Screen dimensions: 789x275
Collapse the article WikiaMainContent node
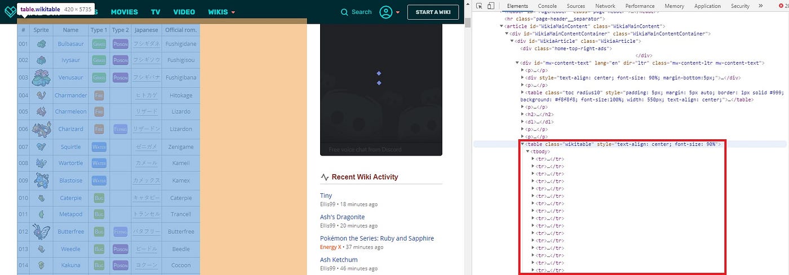[502, 26]
